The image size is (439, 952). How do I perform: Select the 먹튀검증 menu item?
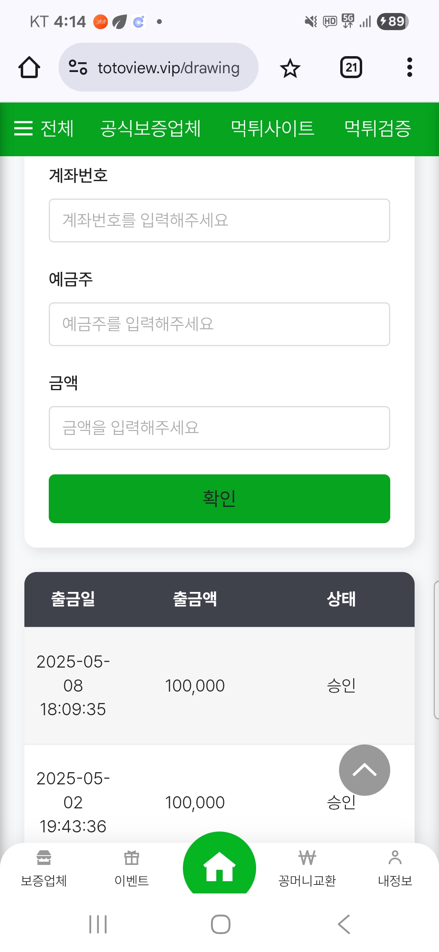pyautogui.click(x=378, y=129)
